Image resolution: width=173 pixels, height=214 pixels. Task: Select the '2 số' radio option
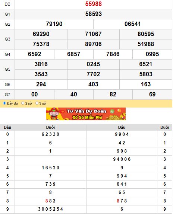pos(23,103)
